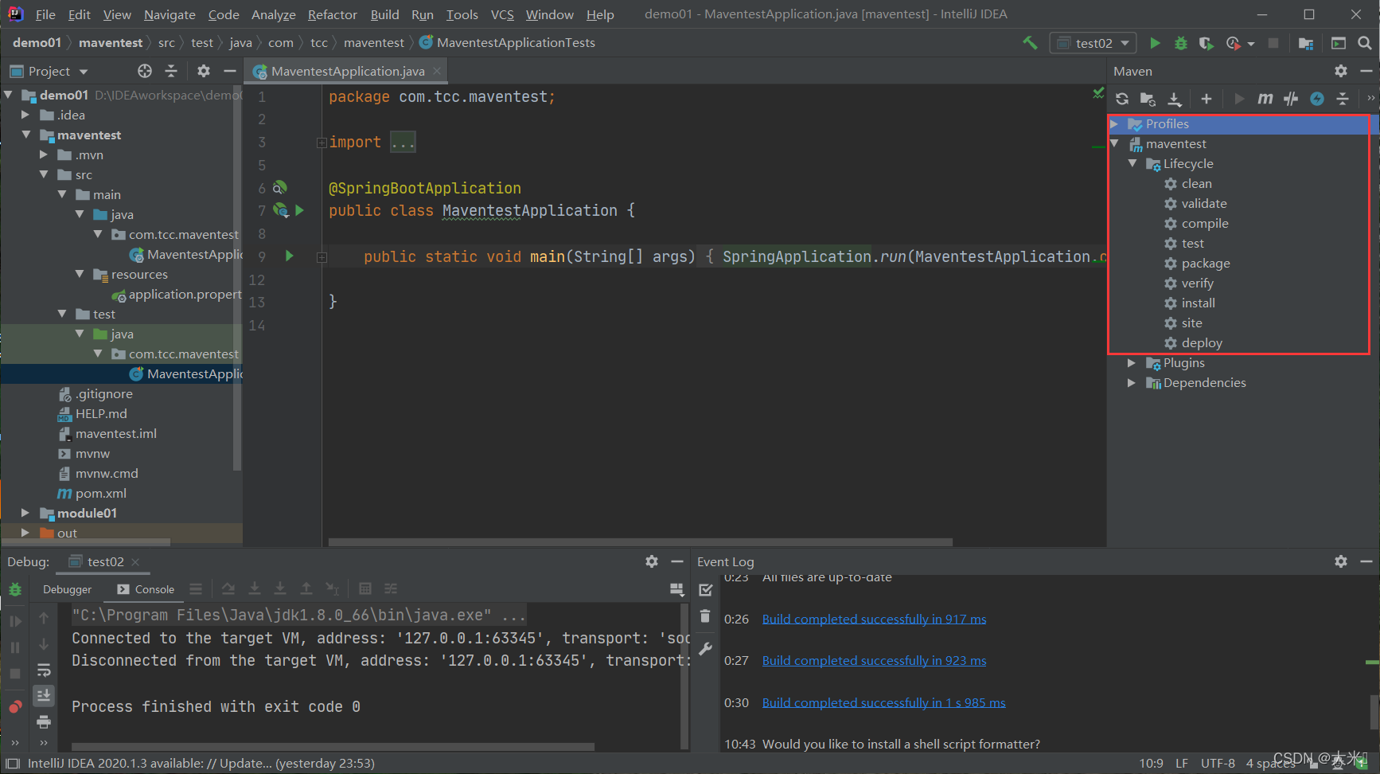The image size is (1380, 774).
Task: View breakpoints with the red circles icon
Action: pyautogui.click(x=15, y=707)
